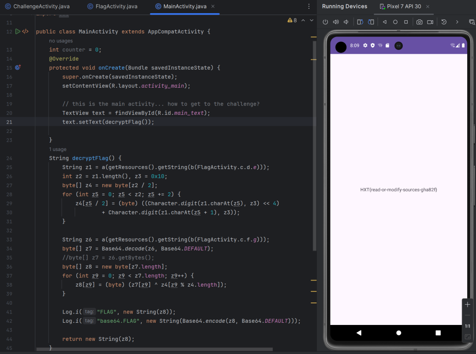Tap the Android back navigation button on device
476x354 pixels.
(x=359, y=333)
